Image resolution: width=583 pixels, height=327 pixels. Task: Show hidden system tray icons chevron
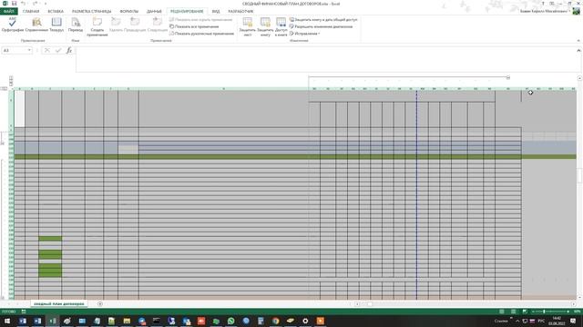[517, 321]
